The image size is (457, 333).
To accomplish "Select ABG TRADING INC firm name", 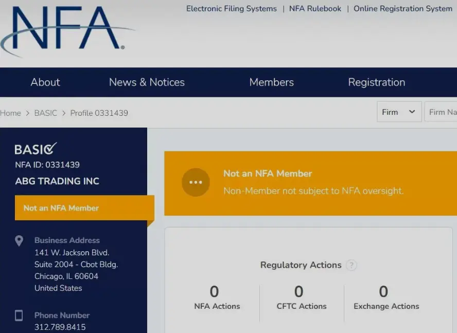I will (x=57, y=181).
